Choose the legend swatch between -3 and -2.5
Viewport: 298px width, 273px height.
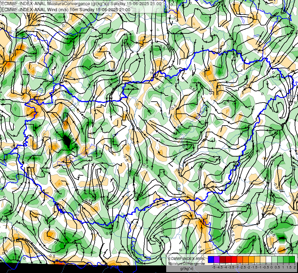[x=240, y=259]
